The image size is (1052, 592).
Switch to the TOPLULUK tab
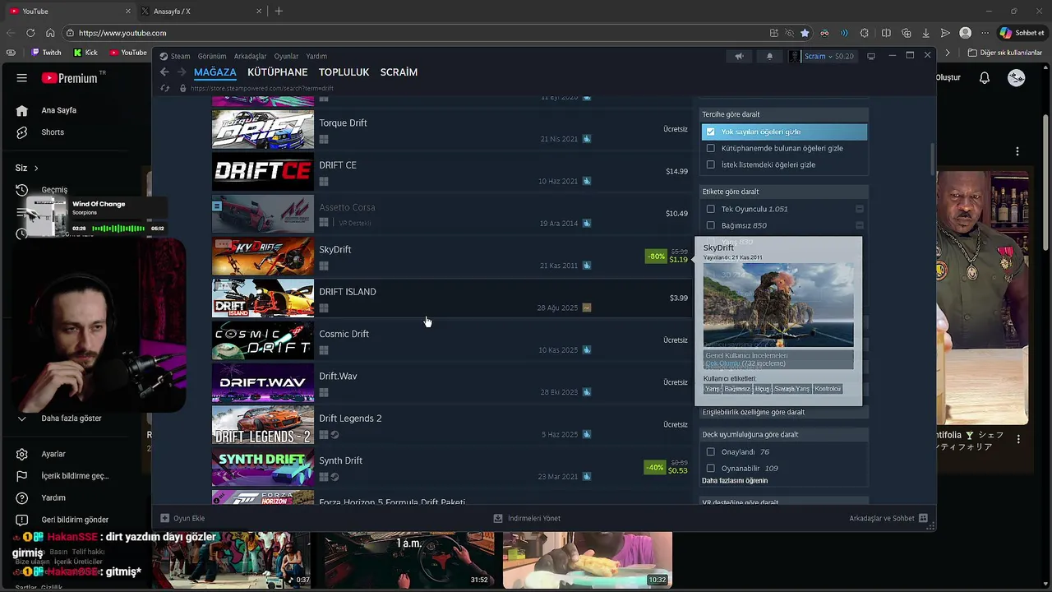pyautogui.click(x=344, y=72)
